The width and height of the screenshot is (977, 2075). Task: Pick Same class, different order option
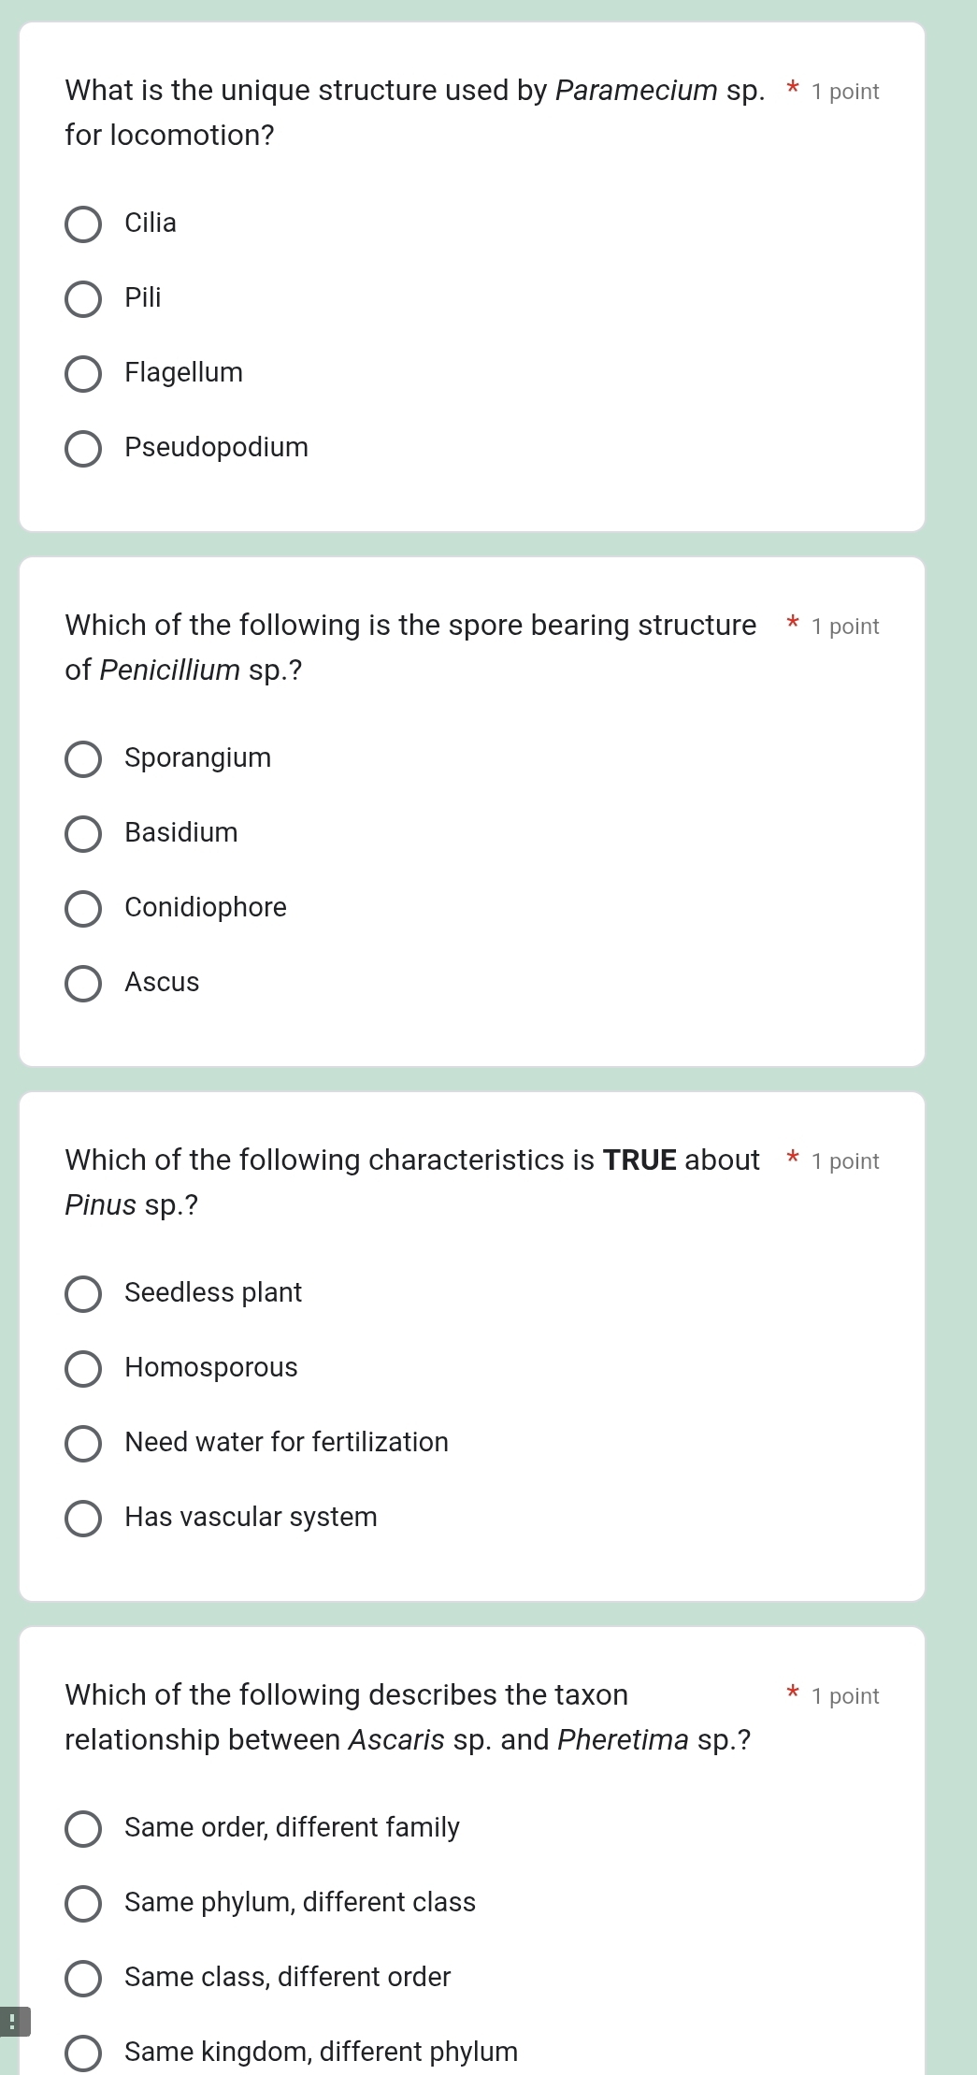[x=84, y=1978]
